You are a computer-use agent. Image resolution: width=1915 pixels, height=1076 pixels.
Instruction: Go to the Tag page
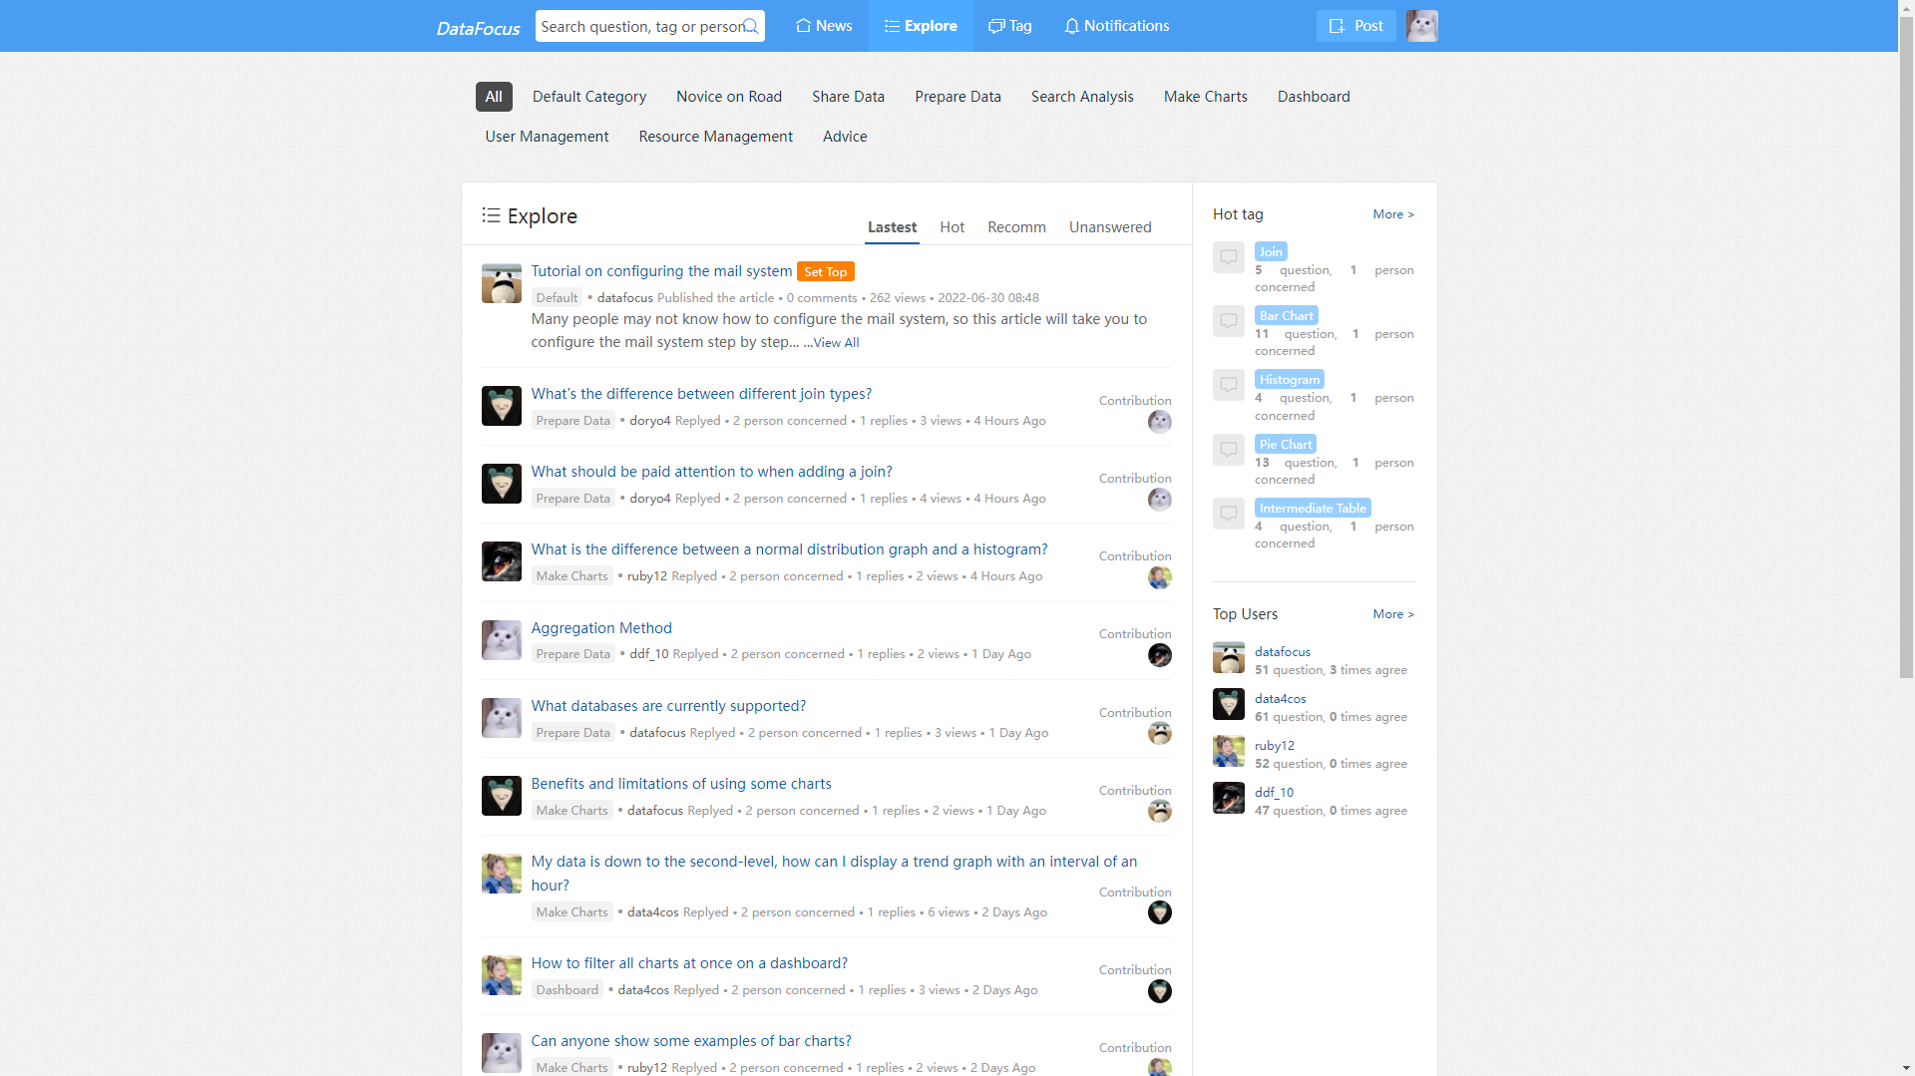1010,26
